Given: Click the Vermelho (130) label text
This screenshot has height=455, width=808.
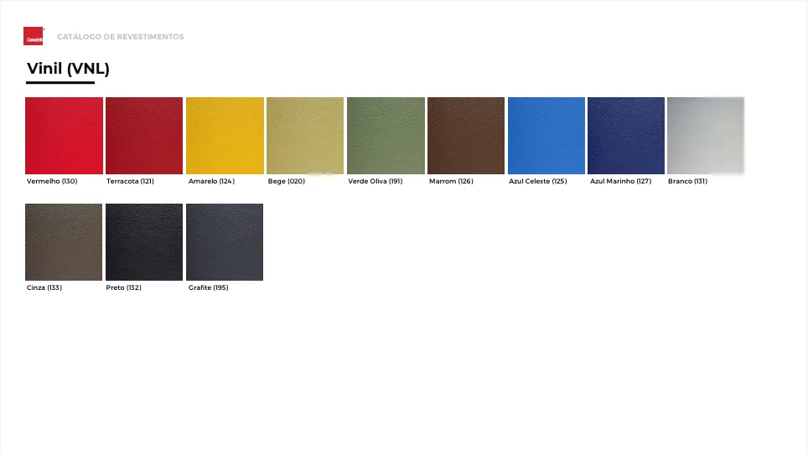Looking at the screenshot, I should (52, 181).
